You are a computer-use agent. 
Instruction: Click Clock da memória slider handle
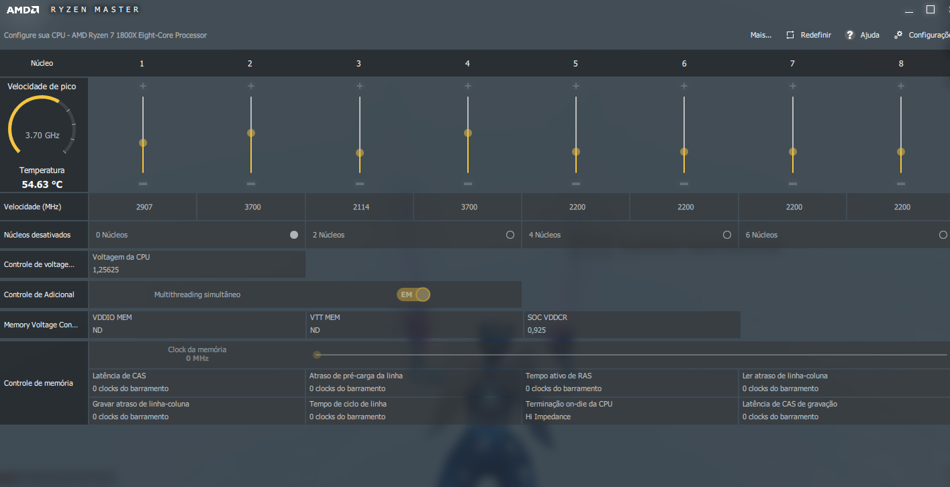(x=317, y=355)
